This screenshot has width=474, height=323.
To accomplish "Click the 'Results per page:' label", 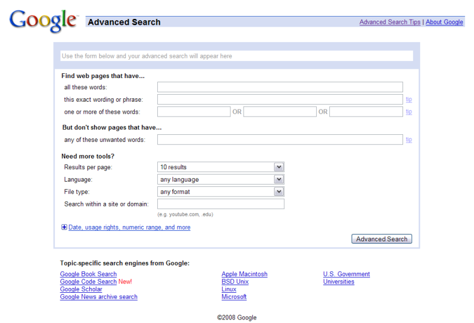I will [88, 167].
